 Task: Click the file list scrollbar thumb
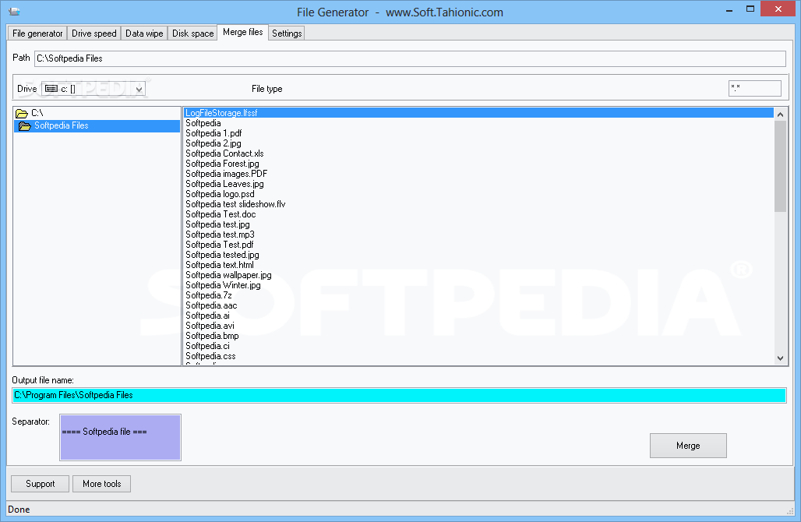coord(780,167)
